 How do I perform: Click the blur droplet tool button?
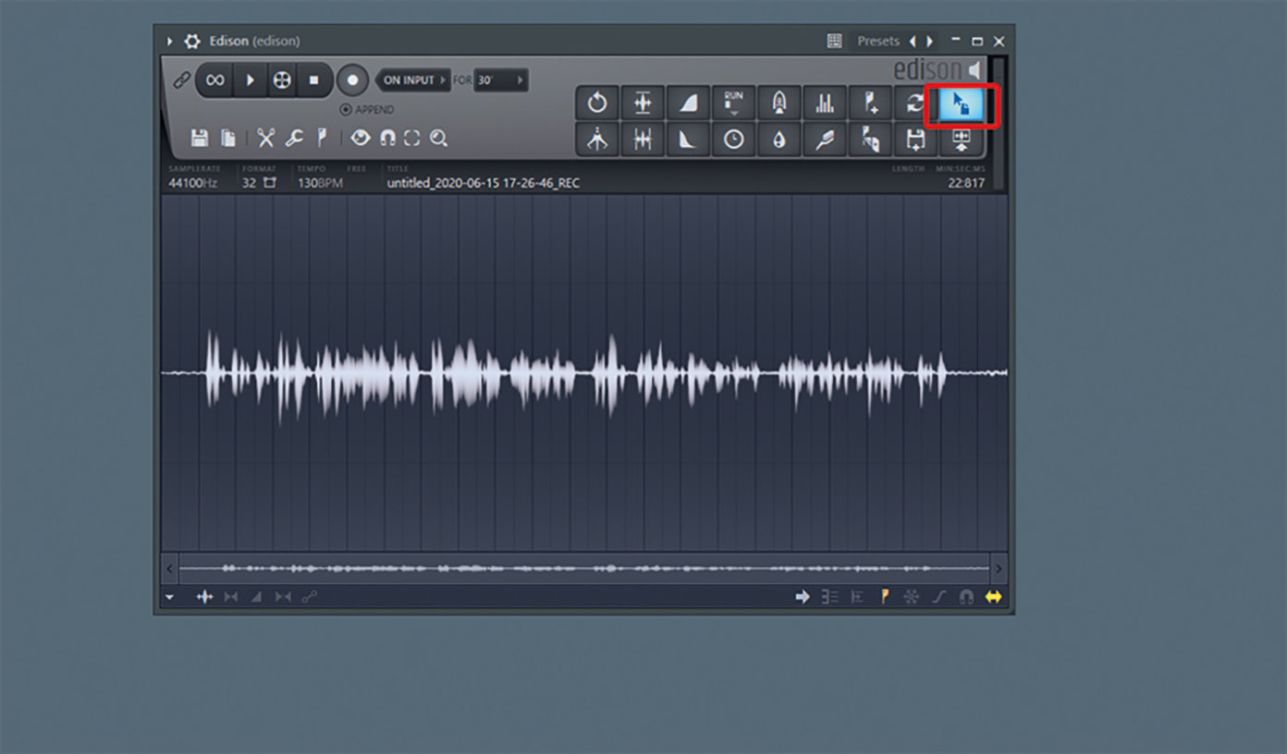coord(779,140)
